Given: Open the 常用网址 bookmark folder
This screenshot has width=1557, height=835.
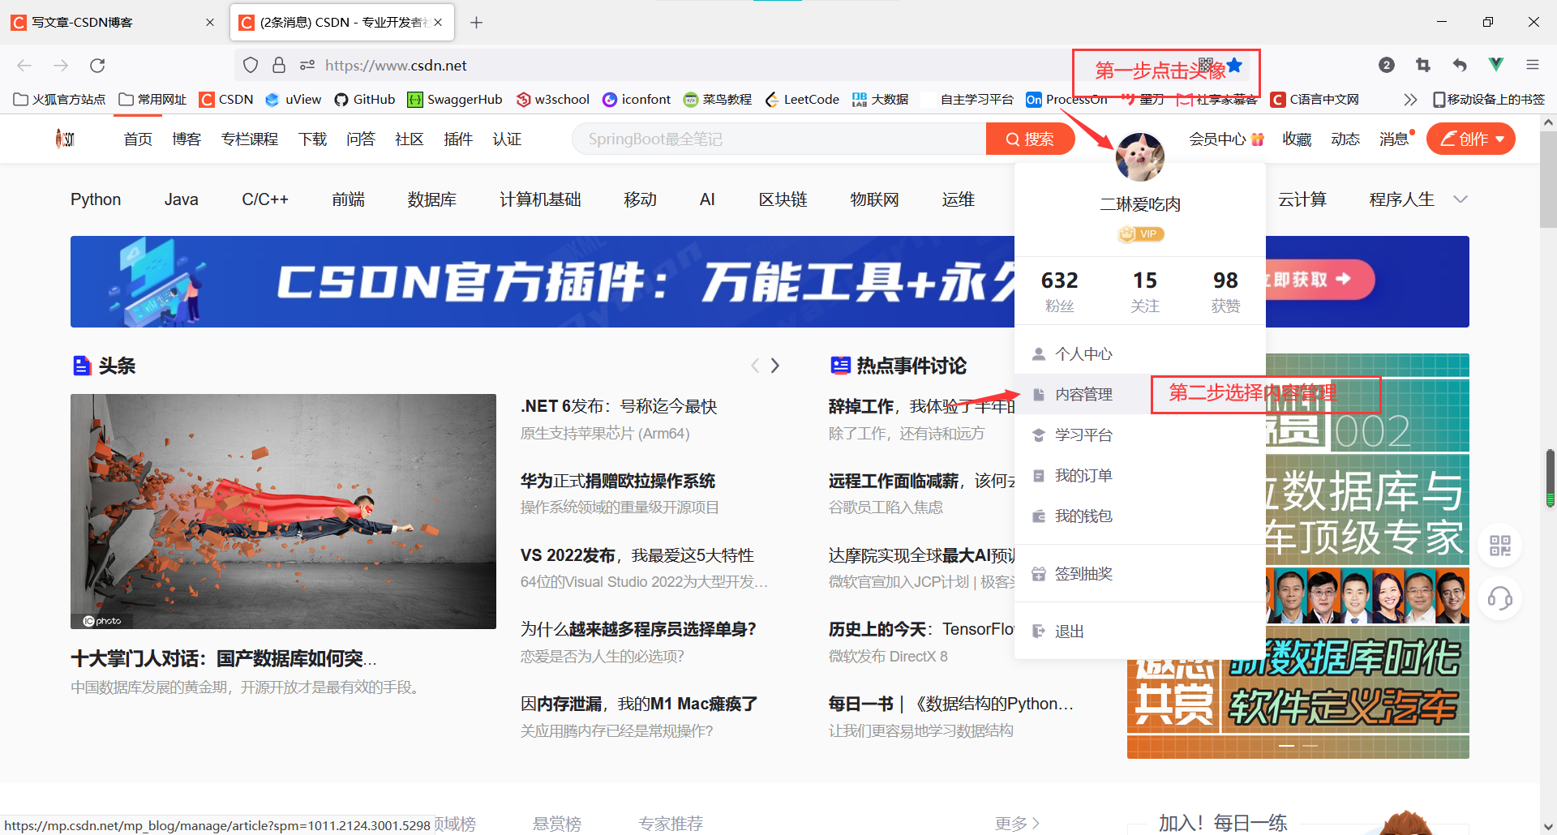Looking at the screenshot, I should [x=152, y=99].
